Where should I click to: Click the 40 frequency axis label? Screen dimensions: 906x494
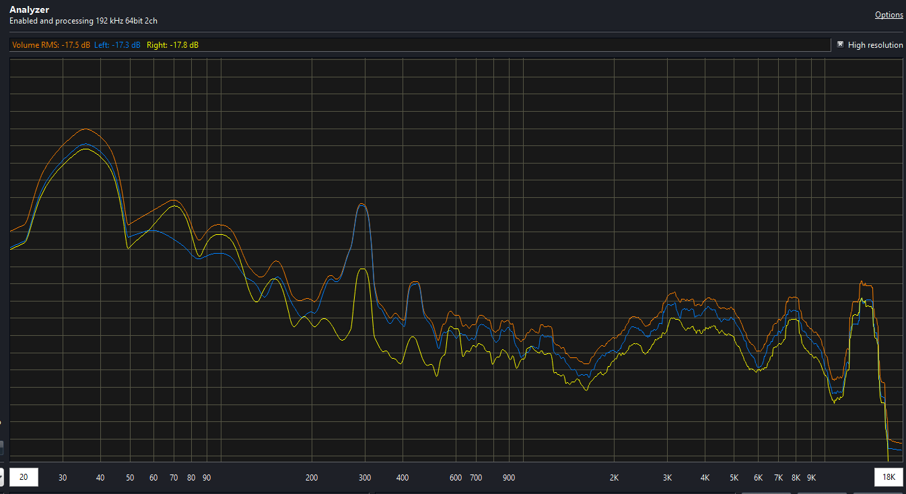click(x=100, y=478)
